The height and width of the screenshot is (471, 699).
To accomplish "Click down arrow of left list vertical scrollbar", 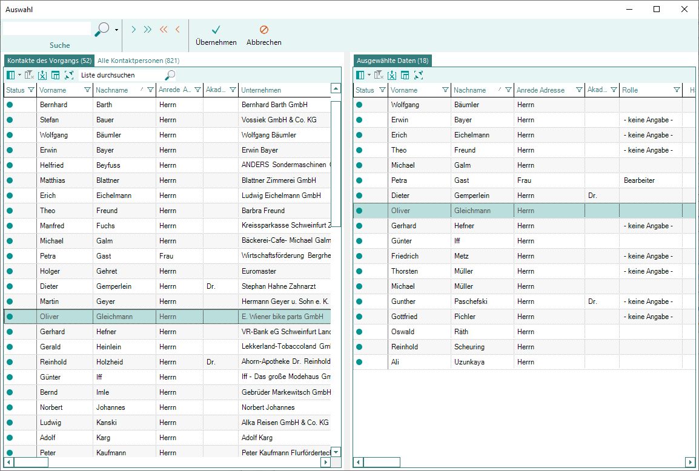I will click(336, 452).
